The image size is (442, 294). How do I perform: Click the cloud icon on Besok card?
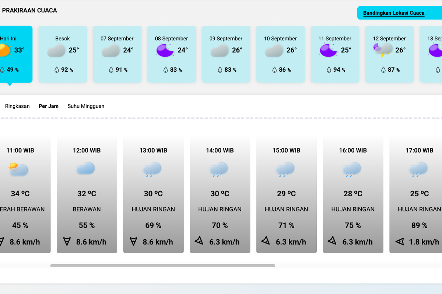tap(56, 50)
